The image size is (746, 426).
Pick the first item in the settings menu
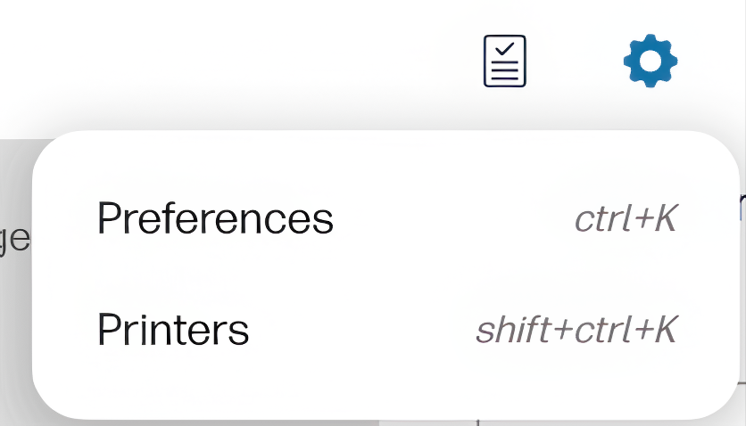(215, 219)
